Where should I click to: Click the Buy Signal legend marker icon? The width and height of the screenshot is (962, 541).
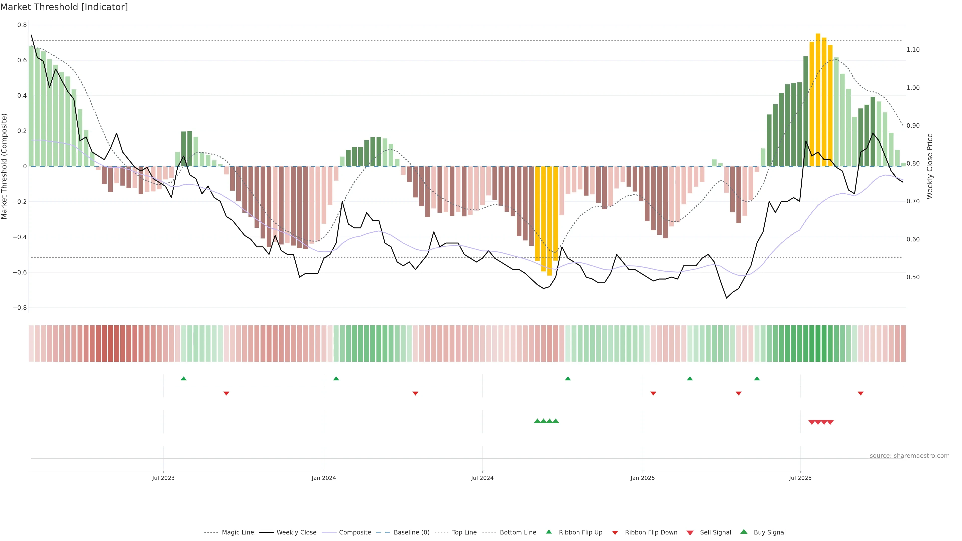(x=744, y=532)
